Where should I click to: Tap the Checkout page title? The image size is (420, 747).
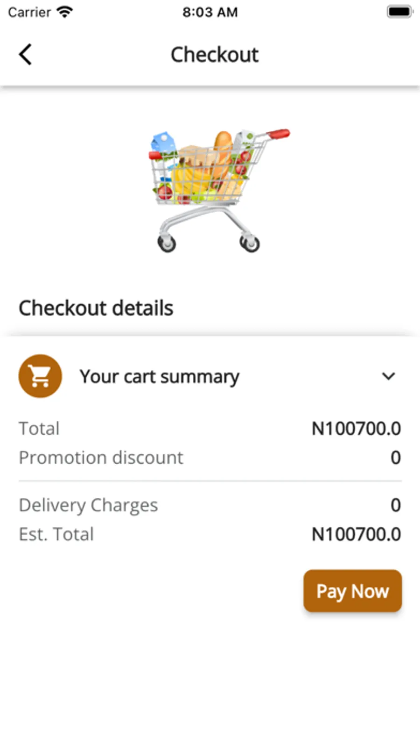(x=214, y=55)
